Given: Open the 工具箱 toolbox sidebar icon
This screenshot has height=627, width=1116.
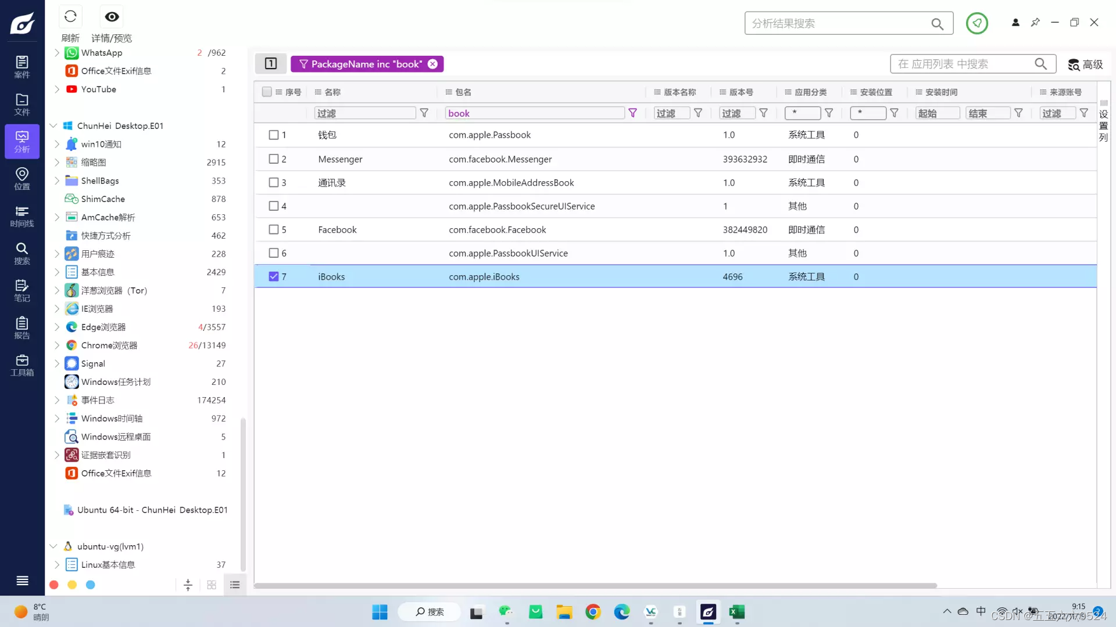Looking at the screenshot, I should pyautogui.click(x=22, y=365).
